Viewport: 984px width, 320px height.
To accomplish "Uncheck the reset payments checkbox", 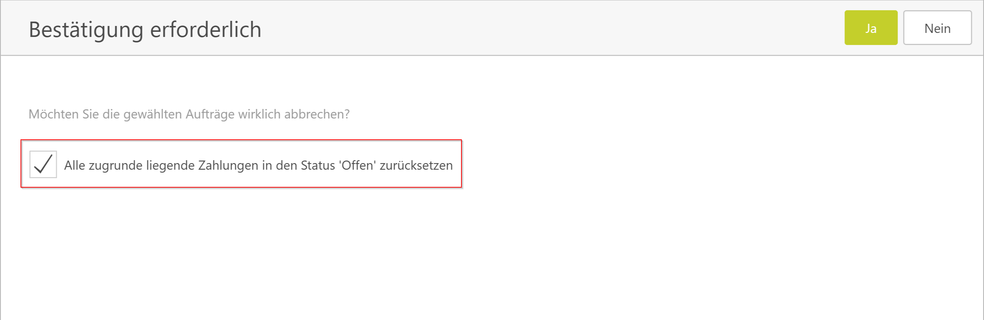I will 43,164.
